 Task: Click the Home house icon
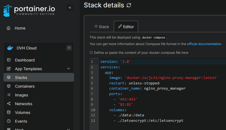click(x=9, y=28)
